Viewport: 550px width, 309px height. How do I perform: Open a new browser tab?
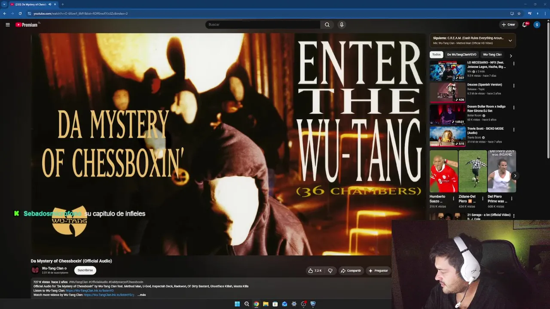(62, 4)
